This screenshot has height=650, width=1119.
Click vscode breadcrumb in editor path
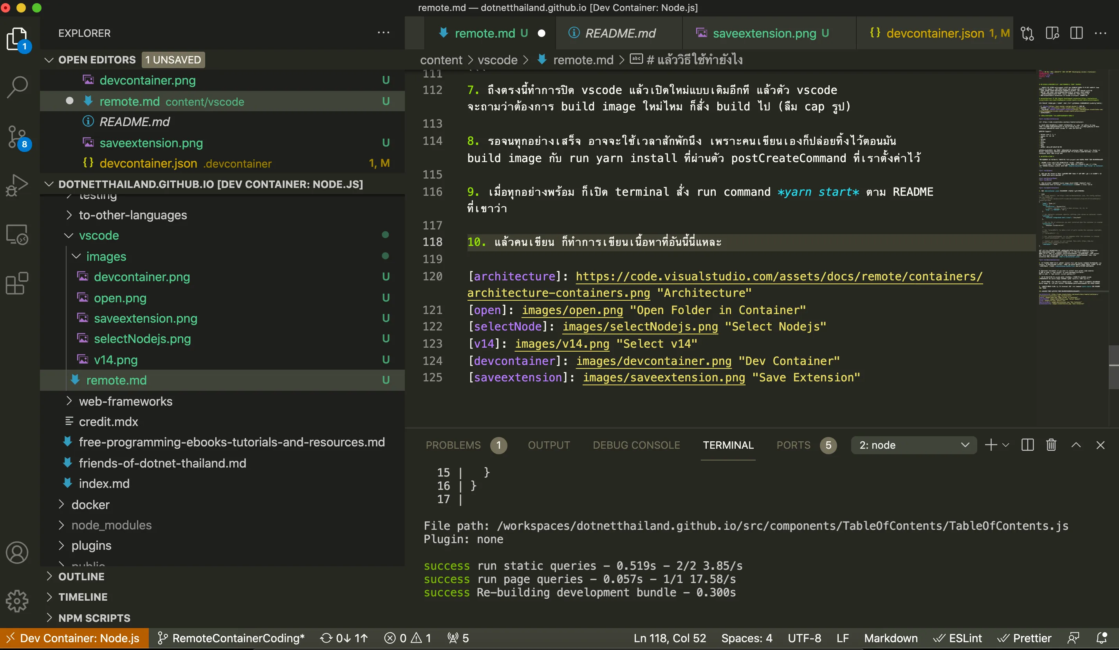coord(497,60)
